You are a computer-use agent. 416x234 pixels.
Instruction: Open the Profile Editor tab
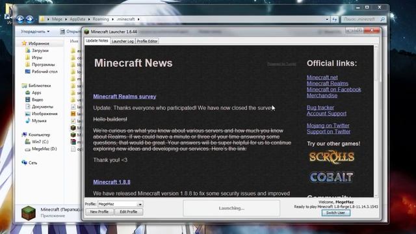click(x=147, y=41)
